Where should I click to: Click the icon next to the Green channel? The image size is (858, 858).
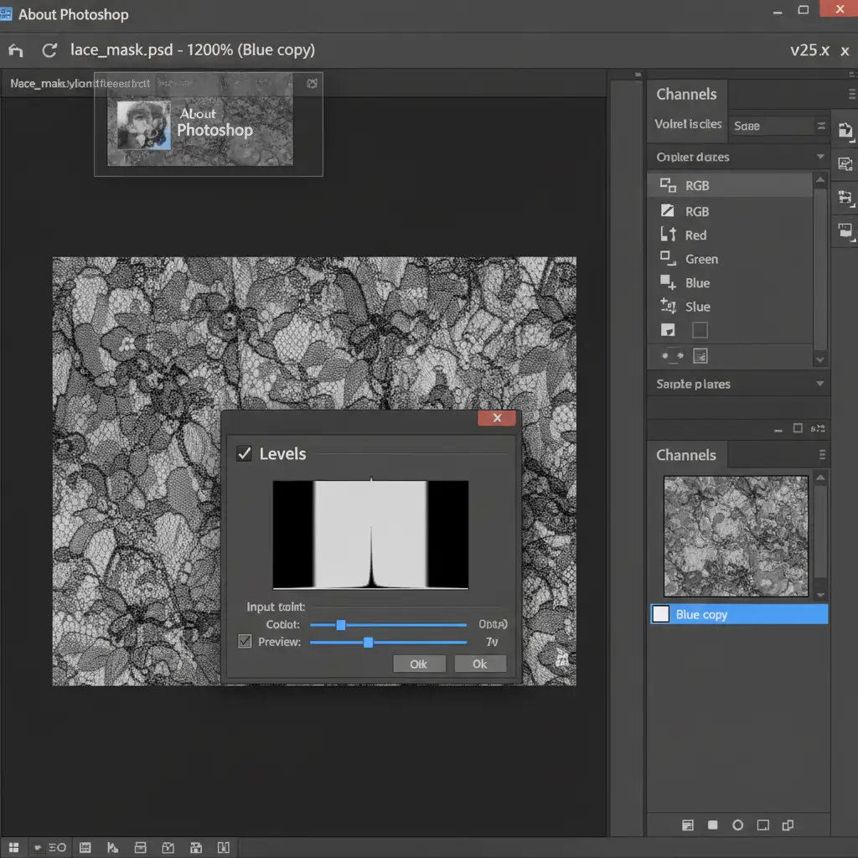668,258
